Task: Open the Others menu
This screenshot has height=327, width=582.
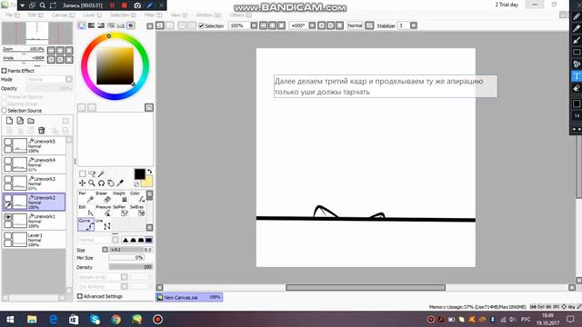Action: click(240, 15)
